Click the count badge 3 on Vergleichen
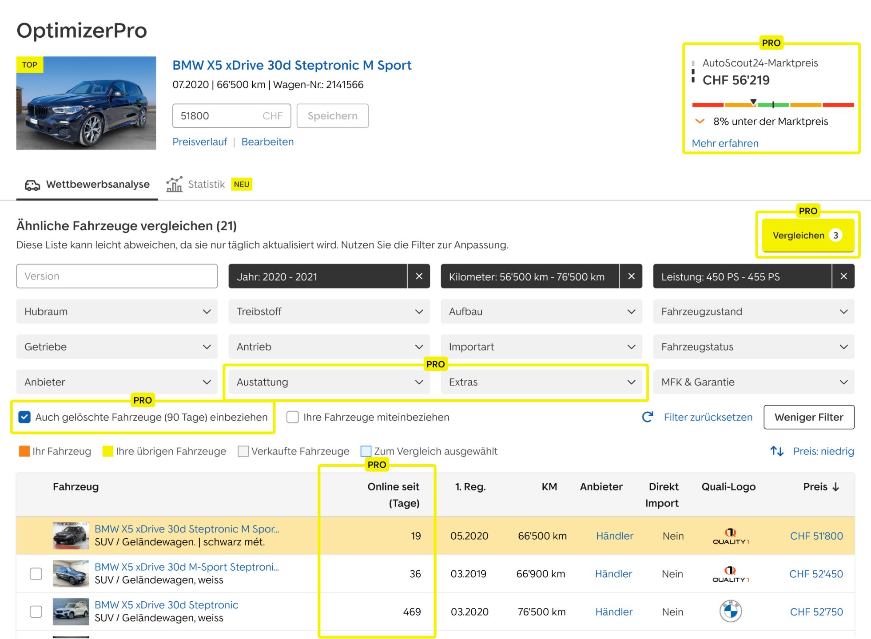The image size is (871, 639). tap(835, 235)
